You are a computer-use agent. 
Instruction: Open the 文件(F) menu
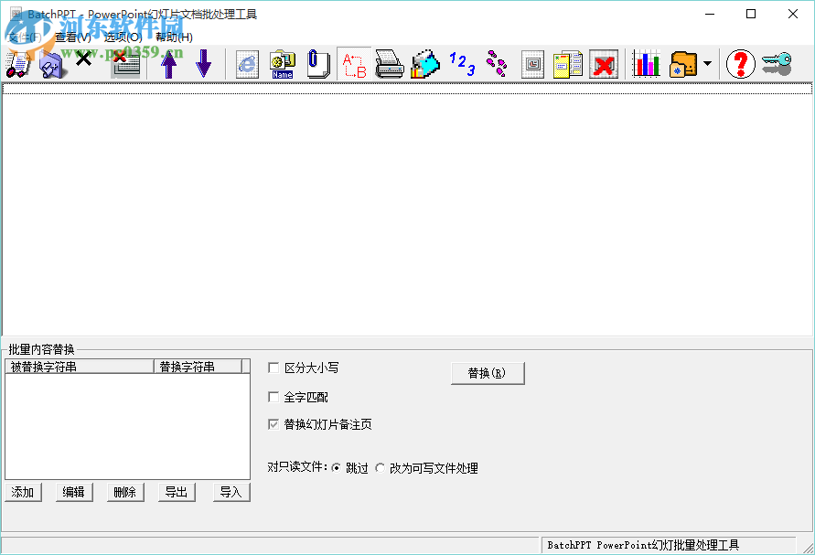tap(22, 39)
